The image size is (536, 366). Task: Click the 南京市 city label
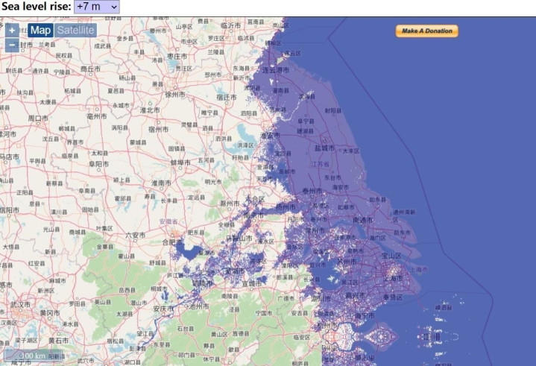(x=253, y=215)
